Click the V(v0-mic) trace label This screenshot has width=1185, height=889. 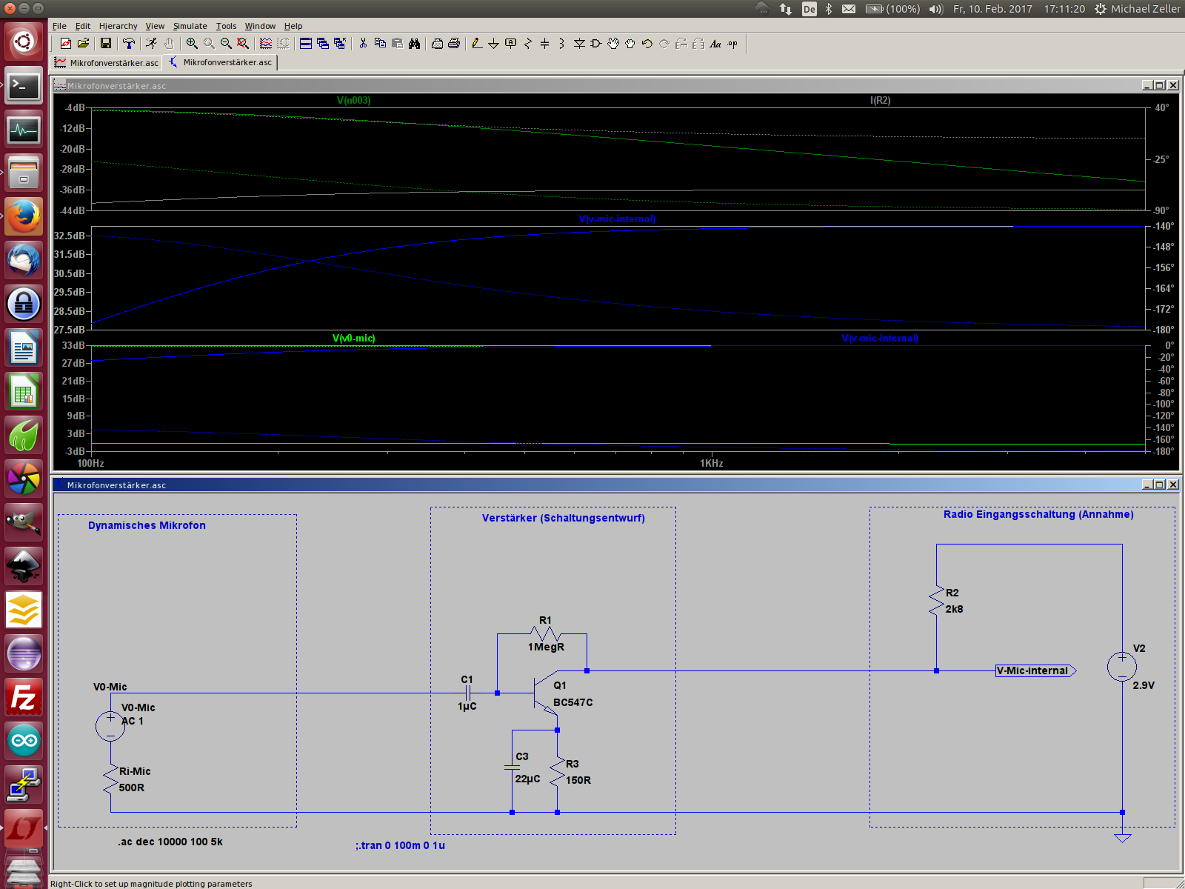353,338
